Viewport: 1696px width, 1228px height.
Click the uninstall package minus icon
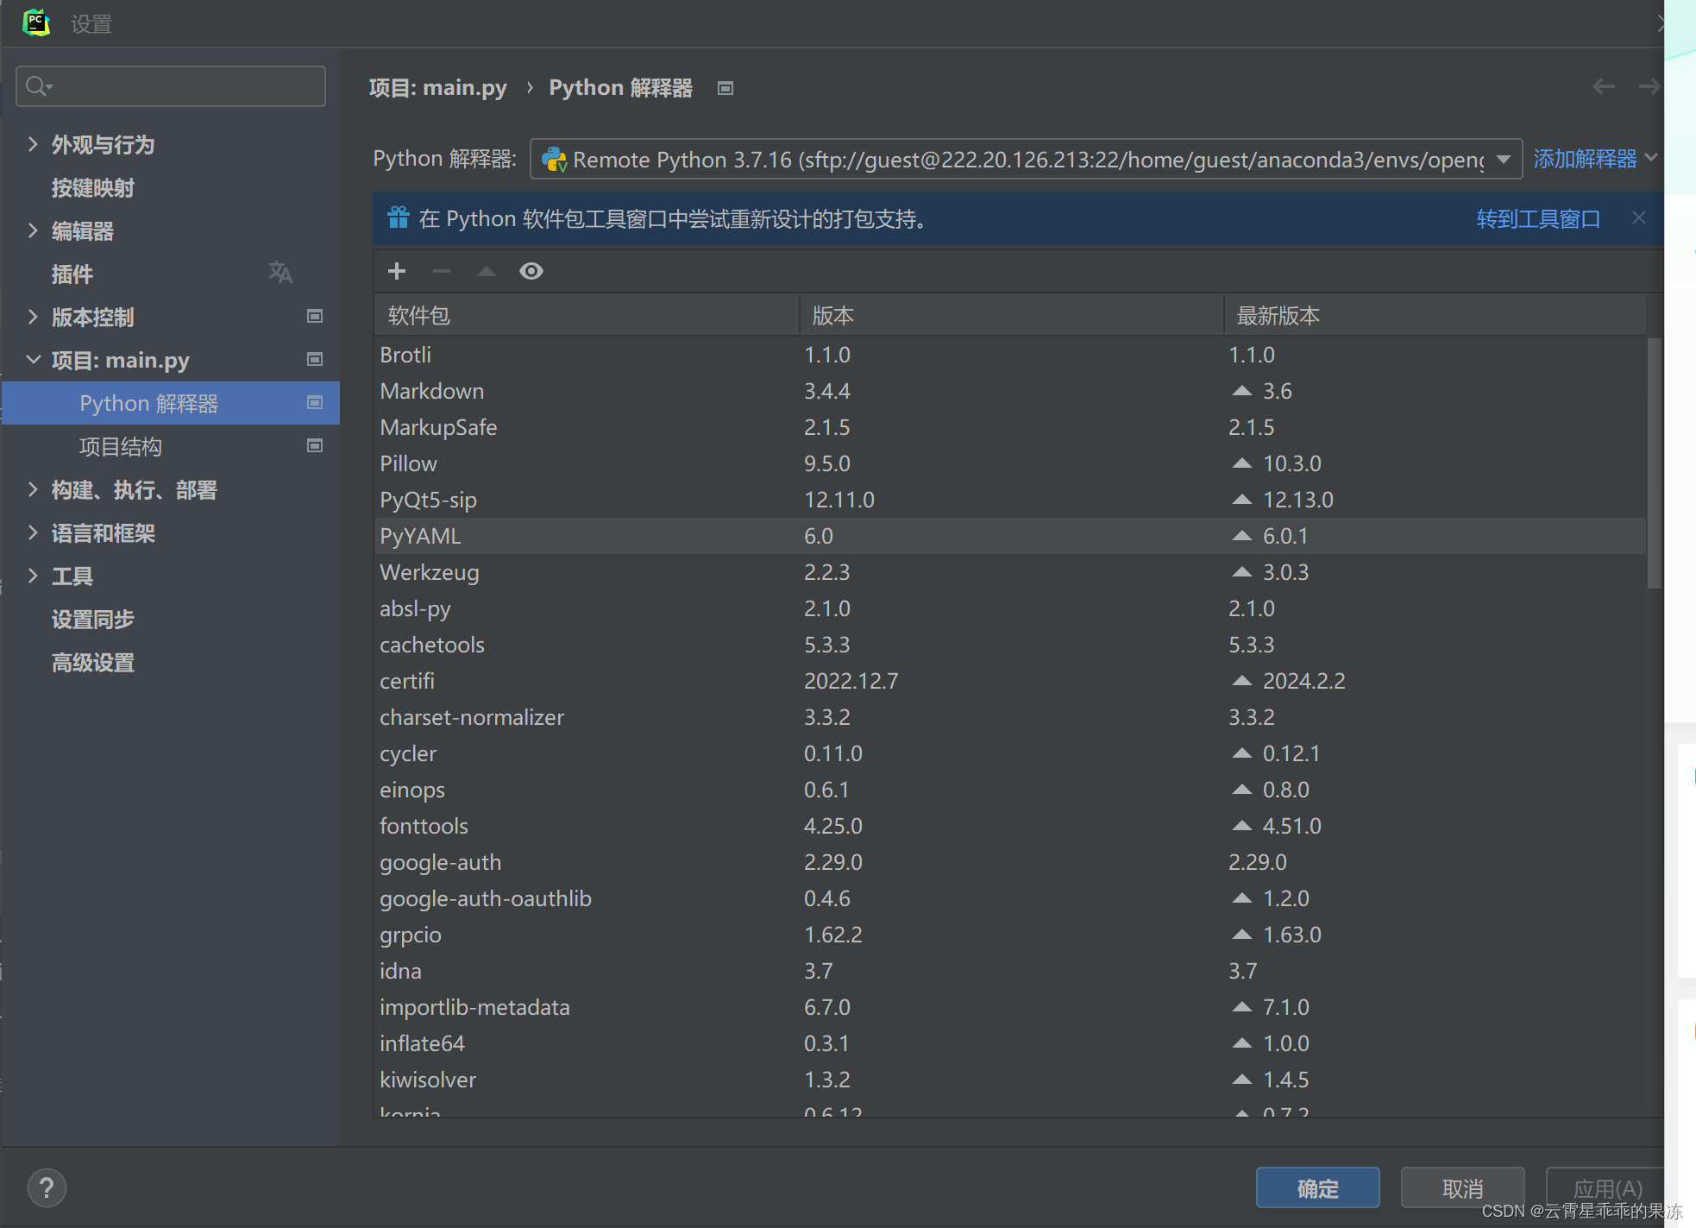[x=442, y=271]
